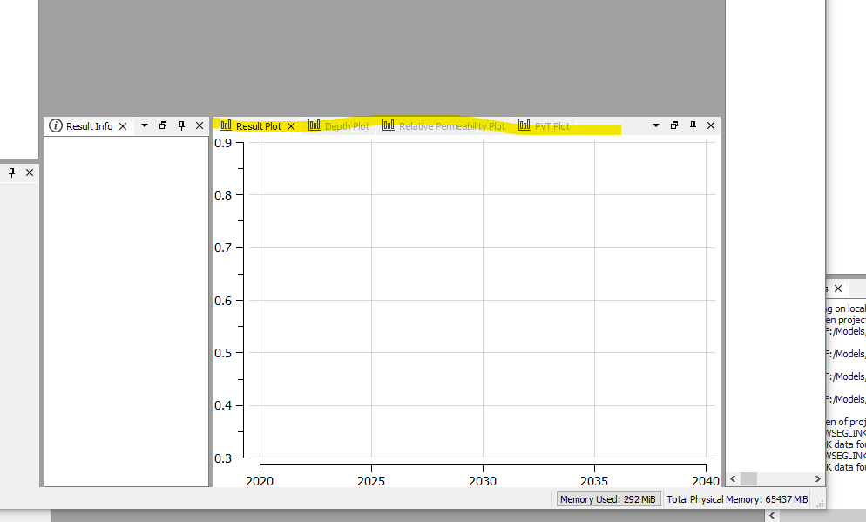
Task: Toggle auto-hide pin on the plot panel
Action: point(692,125)
